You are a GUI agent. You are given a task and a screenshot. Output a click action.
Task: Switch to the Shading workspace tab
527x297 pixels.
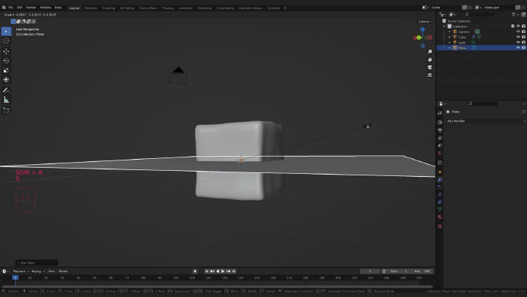click(168, 8)
